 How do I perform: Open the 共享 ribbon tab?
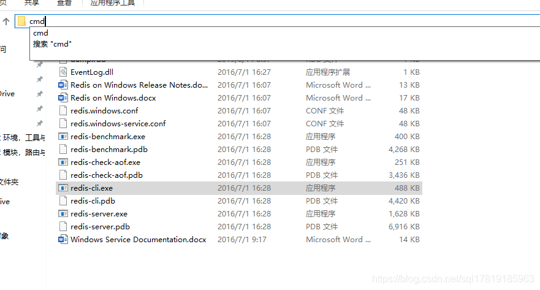pos(32,3)
